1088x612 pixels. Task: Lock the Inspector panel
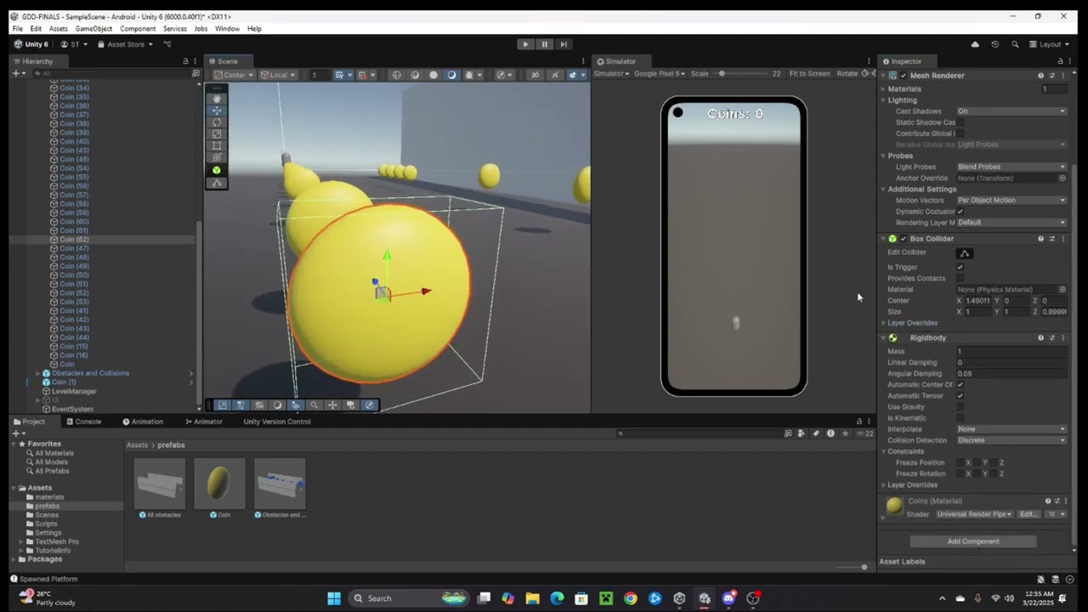(x=1060, y=61)
